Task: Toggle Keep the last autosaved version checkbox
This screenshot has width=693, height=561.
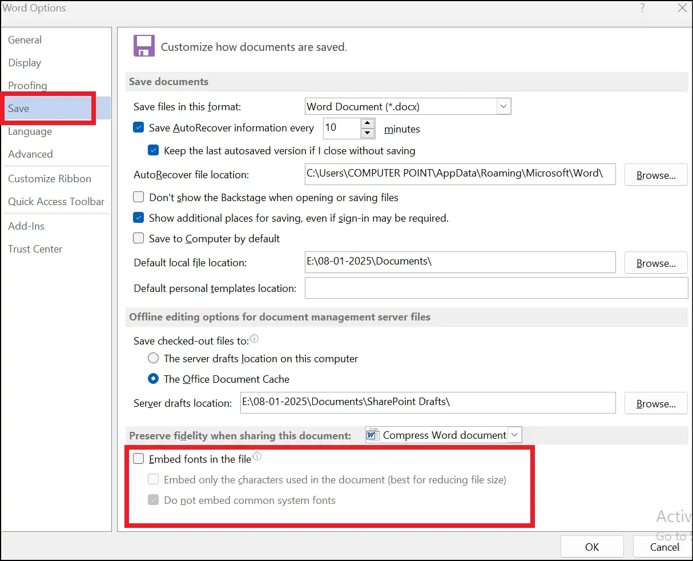Action: tap(154, 150)
